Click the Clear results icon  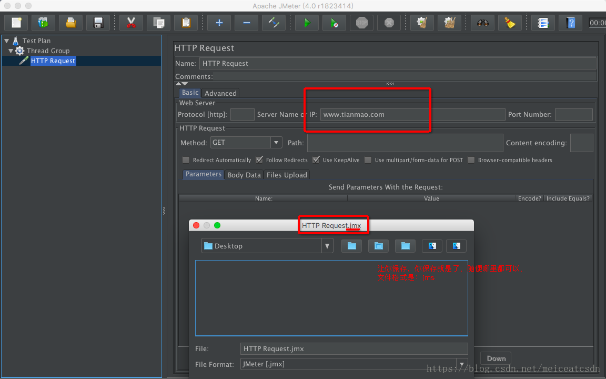422,23
